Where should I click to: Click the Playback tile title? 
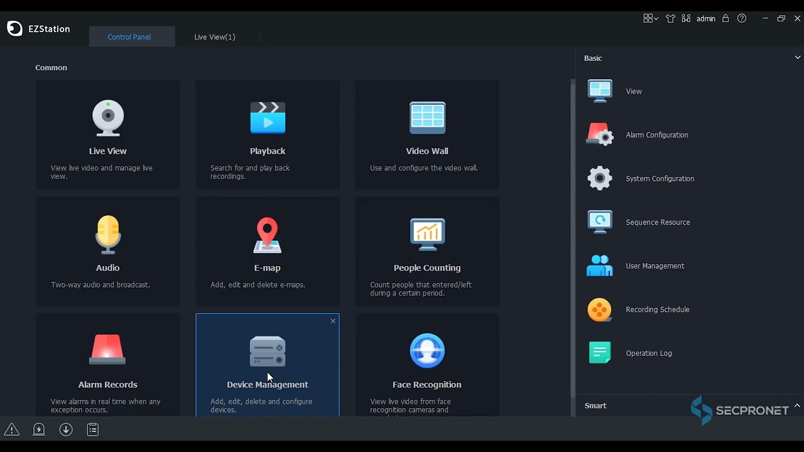pos(268,151)
